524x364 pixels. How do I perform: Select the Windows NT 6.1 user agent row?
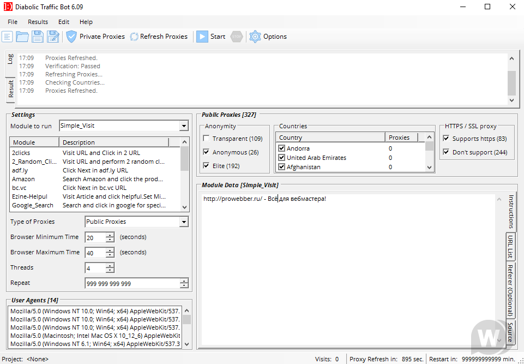coord(95,344)
